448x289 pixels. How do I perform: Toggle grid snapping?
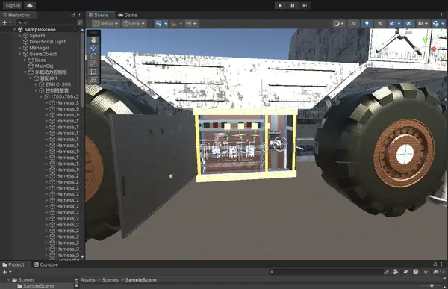coord(174,24)
